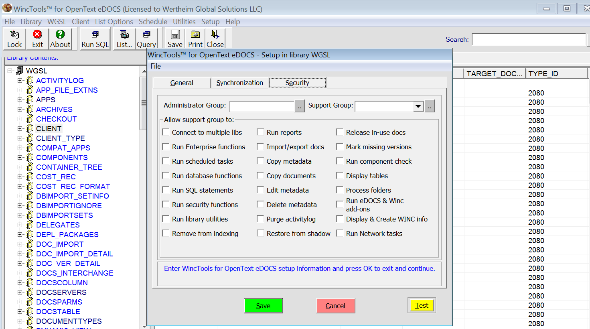Enable Run reports checkbox
590x329 pixels.
[260, 132]
